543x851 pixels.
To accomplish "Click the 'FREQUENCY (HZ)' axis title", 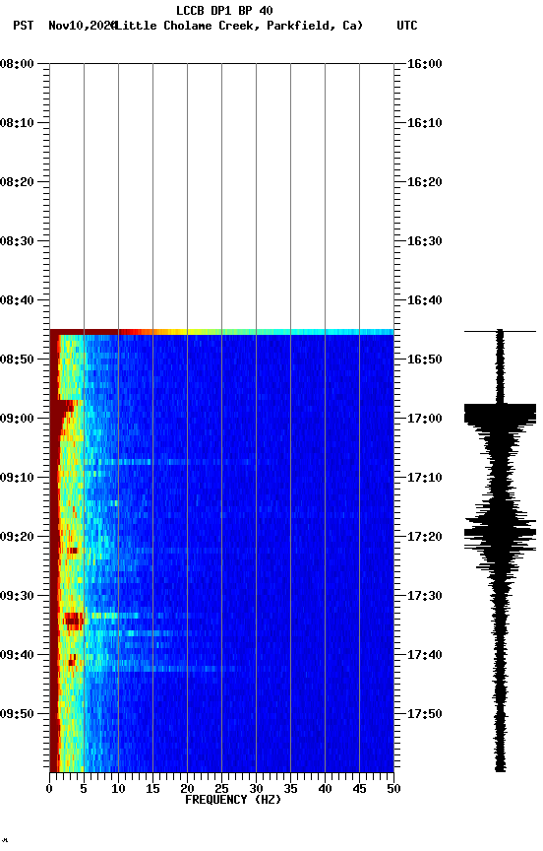I will click(233, 800).
